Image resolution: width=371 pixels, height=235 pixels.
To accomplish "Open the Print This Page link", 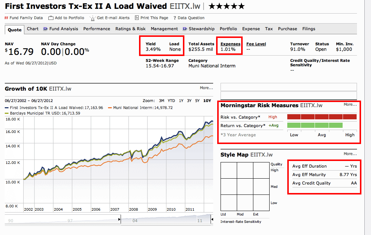I will coord(154,18).
